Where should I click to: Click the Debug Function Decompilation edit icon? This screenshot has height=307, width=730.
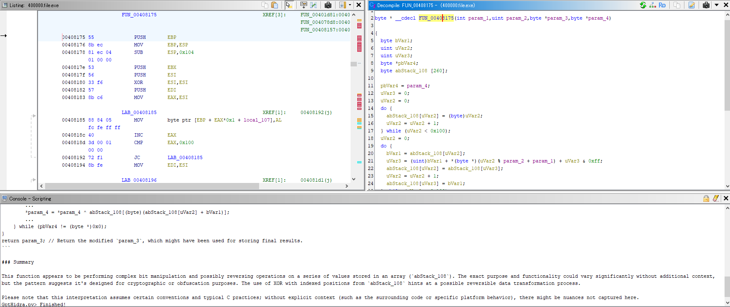692,5
